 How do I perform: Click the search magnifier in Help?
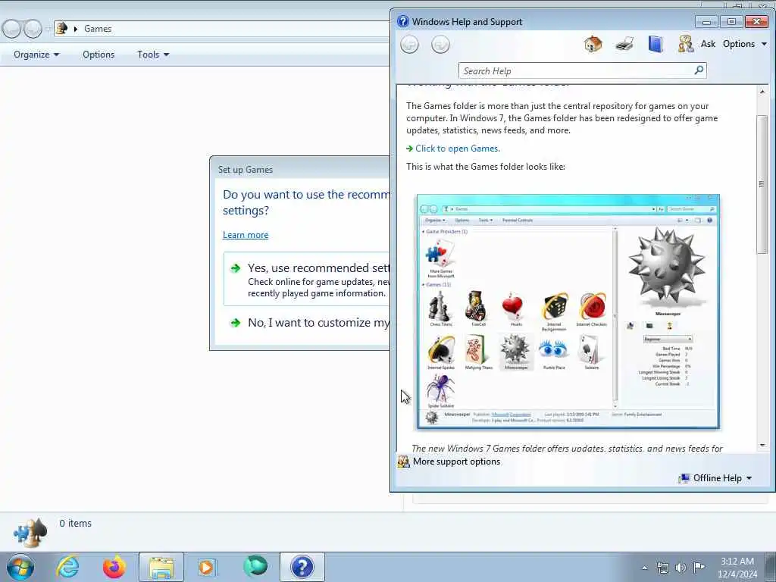coord(699,70)
